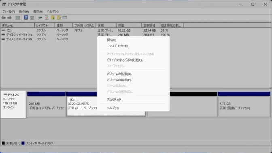Viewport: 272px width, 153px height.
Task: Toggle the console tree pane toolbar icon
Action: pyautogui.click(x=18, y=18)
